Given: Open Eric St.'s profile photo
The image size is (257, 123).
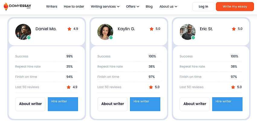Looking at the screenshot, I should pyautogui.click(x=187, y=31).
